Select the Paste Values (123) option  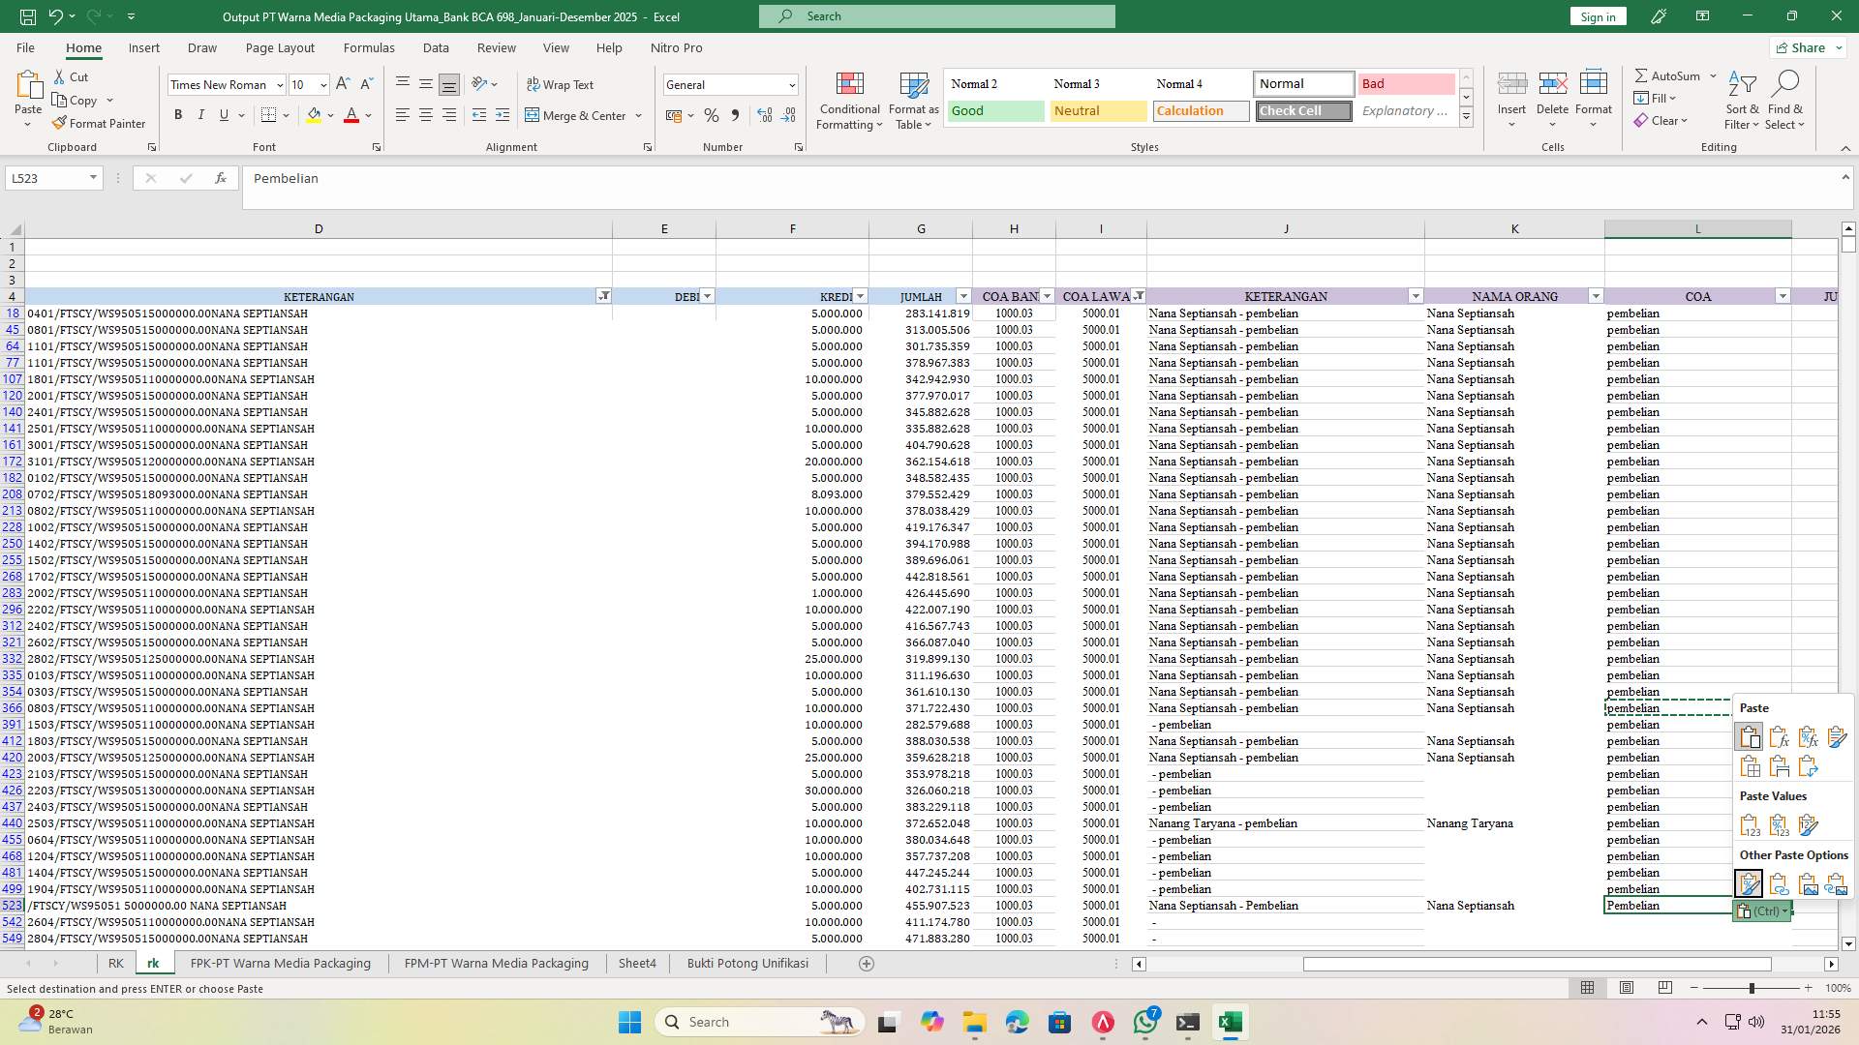pyautogui.click(x=1749, y=824)
